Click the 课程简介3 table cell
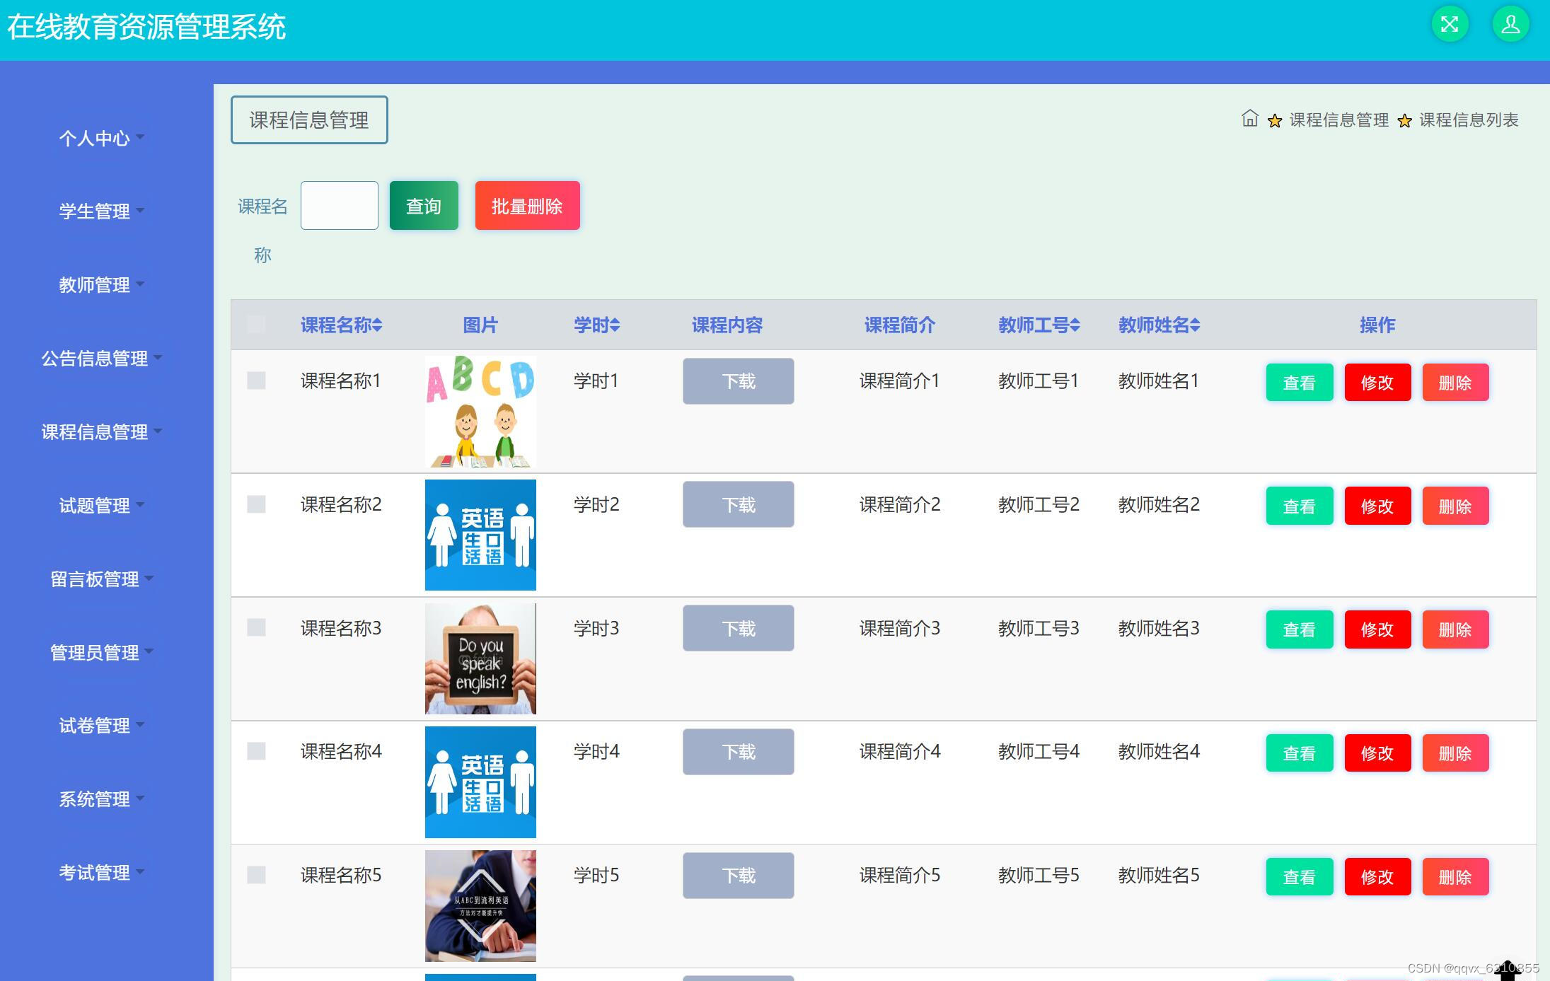 point(900,628)
